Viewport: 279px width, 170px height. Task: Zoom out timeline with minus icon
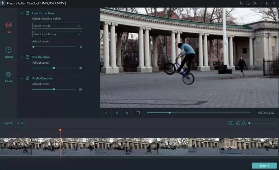238,123
